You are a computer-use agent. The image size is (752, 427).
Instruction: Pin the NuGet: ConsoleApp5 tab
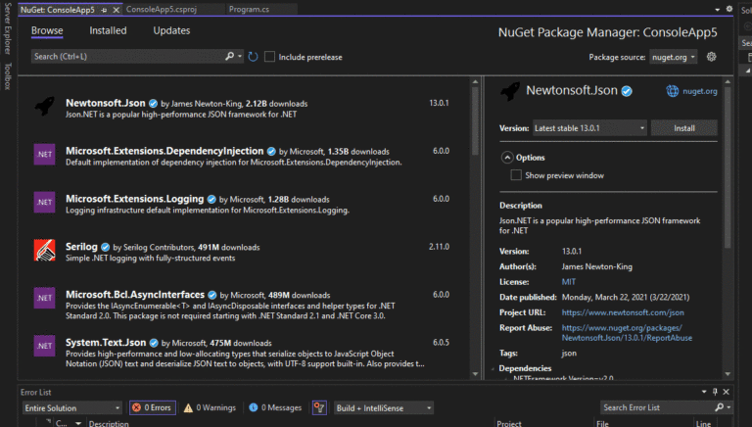point(105,9)
